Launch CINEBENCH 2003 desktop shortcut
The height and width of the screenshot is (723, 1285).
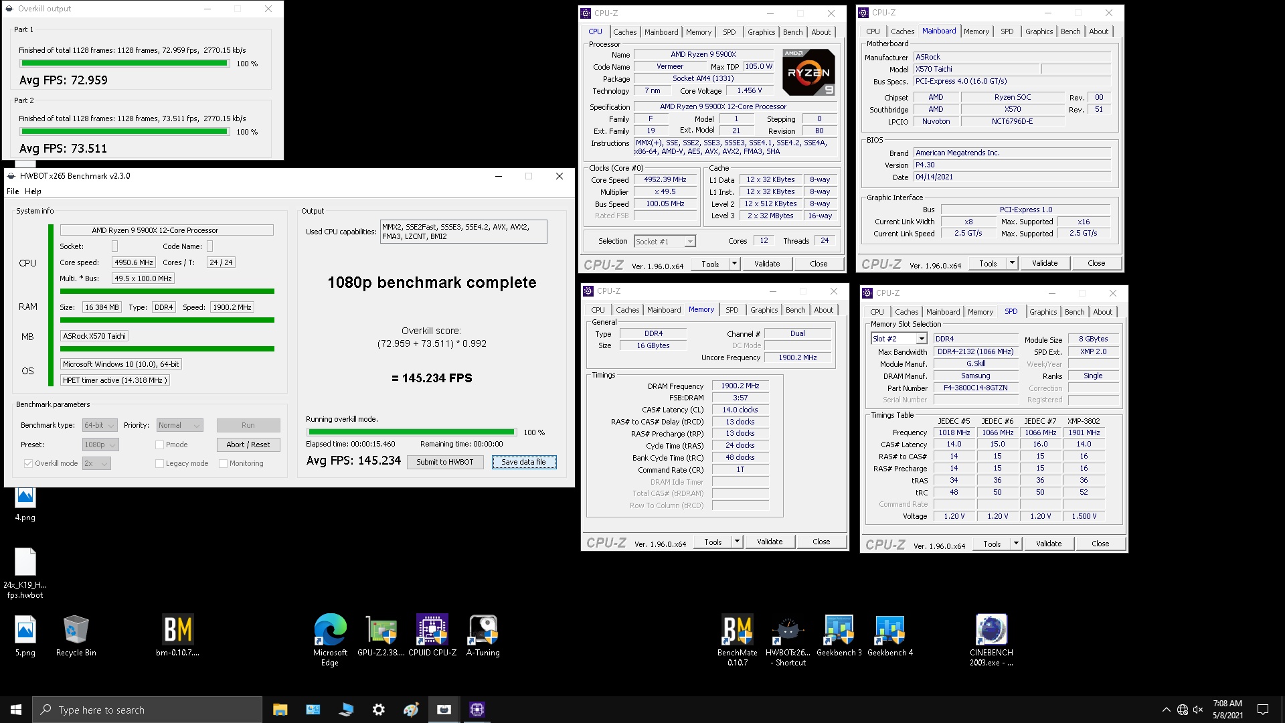[991, 640]
